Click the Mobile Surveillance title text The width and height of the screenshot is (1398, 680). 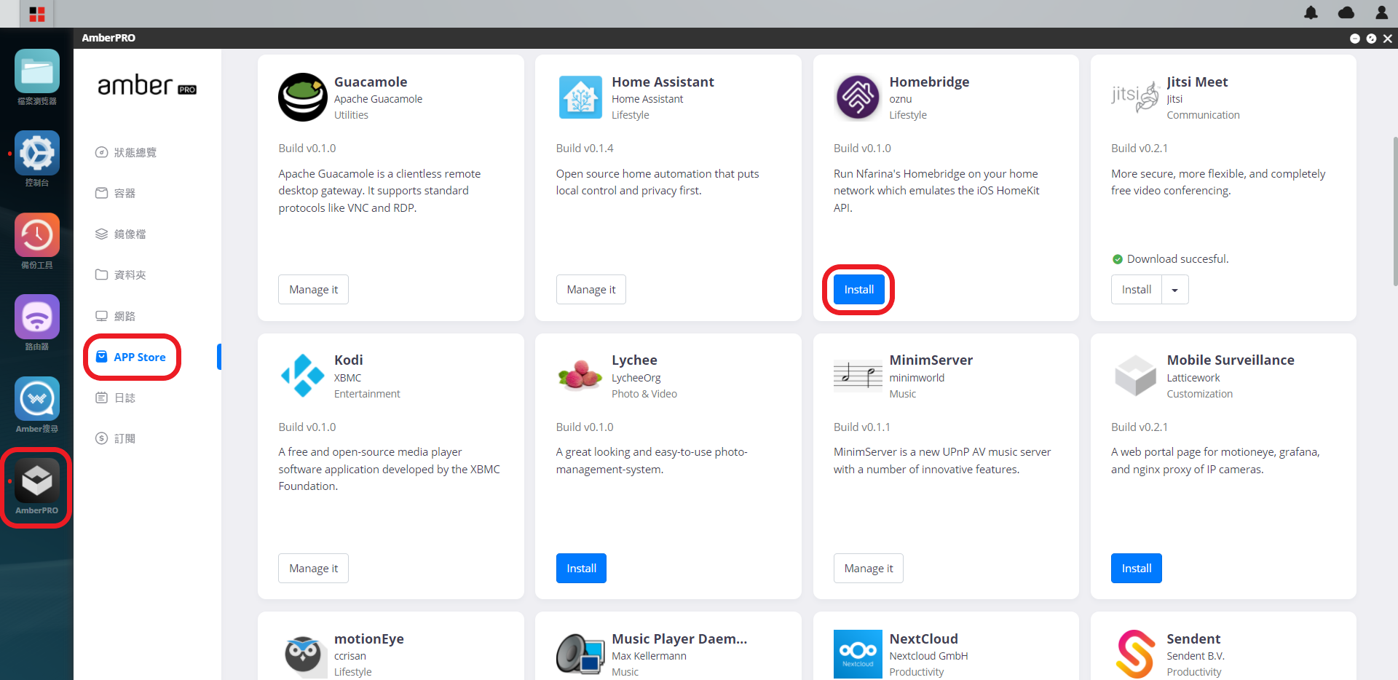pos(1231,360)
